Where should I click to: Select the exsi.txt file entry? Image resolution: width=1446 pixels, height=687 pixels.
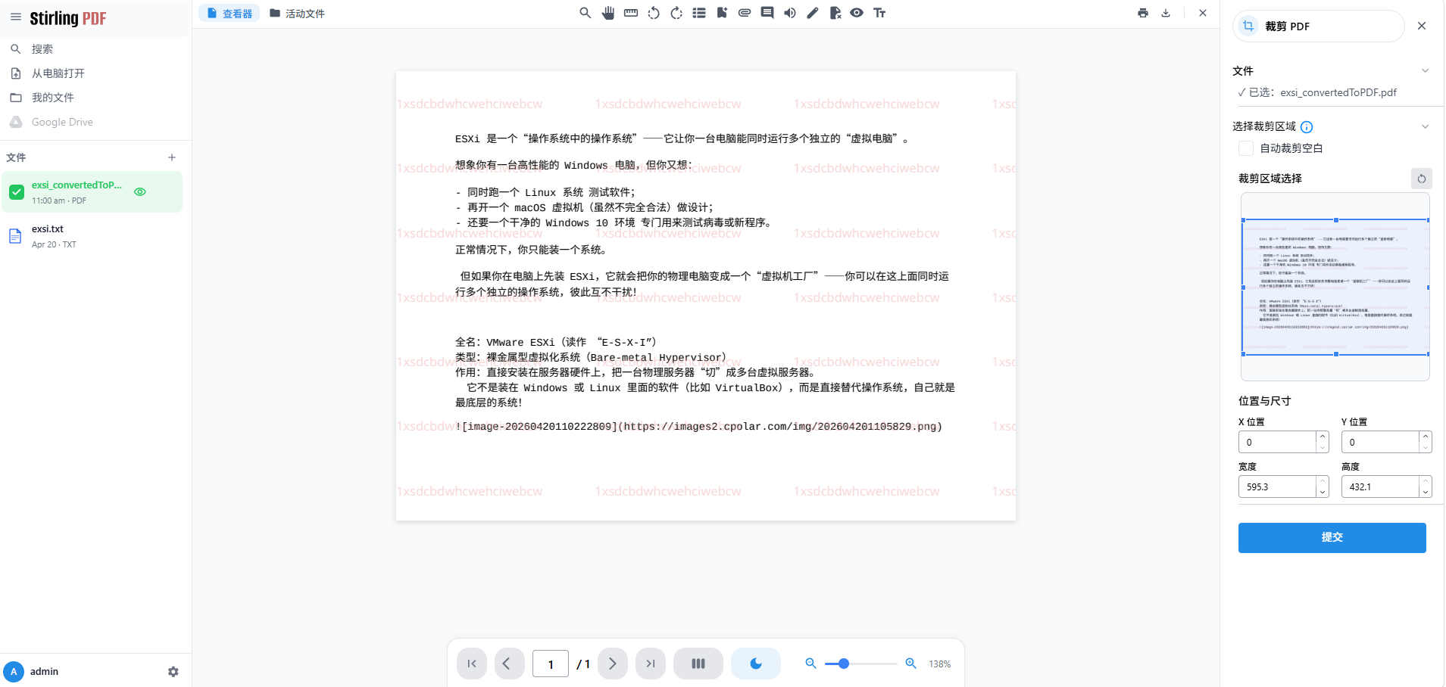[x=92, y=236]
